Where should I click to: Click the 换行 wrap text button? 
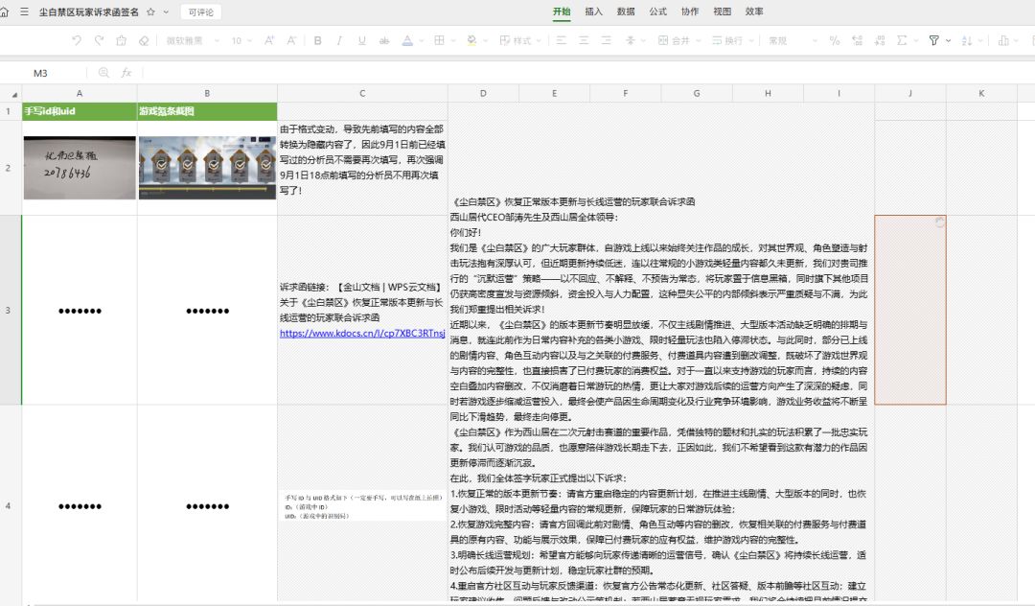(727, 41)
